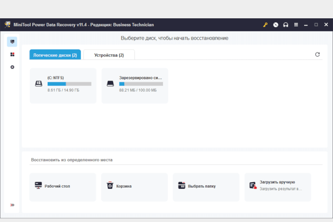This screenshot has width=333, height=222.
Task: Select the recovery view icon in sidebar
Action: click(12, 42)
